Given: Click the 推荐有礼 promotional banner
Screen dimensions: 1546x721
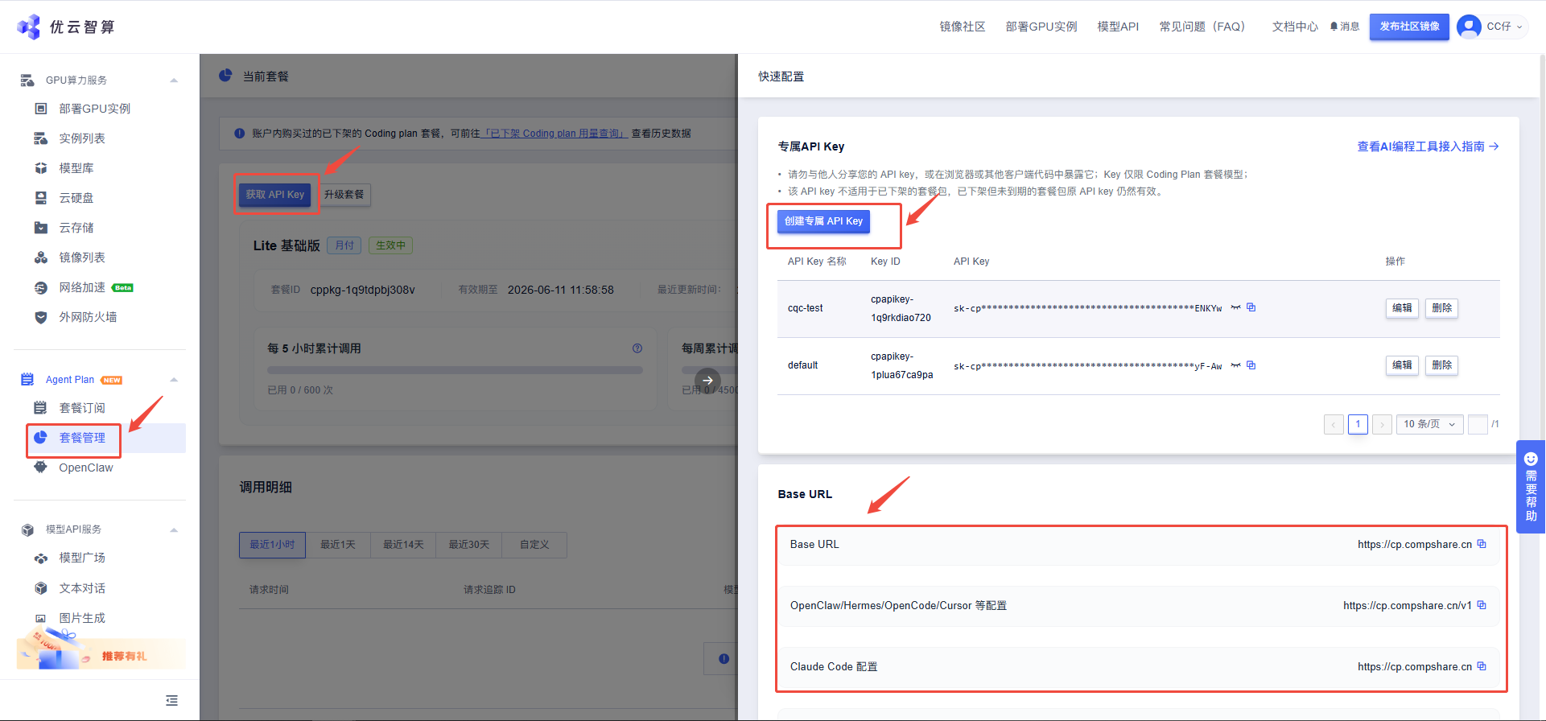Looking at the screenshot, I should point(101,649).
